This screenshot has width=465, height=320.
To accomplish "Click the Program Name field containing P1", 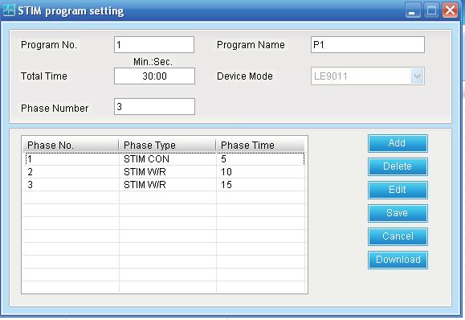I will (x=368, y=45).
